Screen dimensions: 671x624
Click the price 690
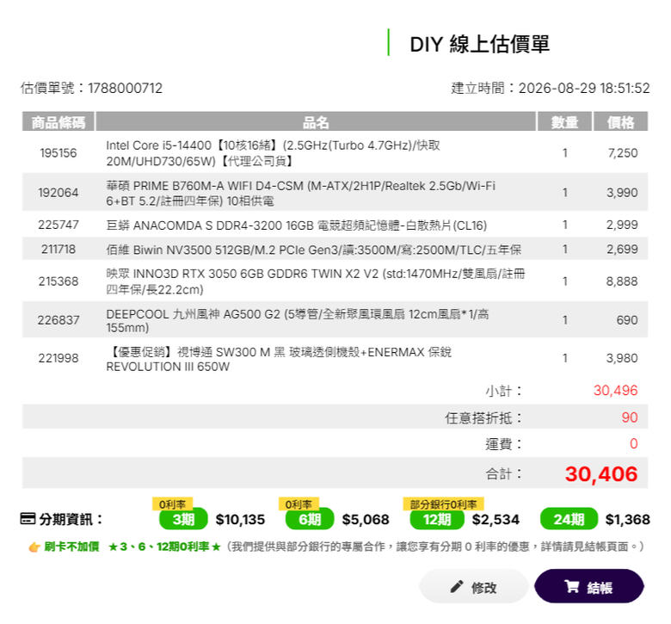click(627, 320)
